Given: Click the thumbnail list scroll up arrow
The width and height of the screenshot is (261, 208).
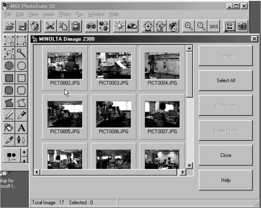Looking at the screenshot, I should tap(190, 48).
